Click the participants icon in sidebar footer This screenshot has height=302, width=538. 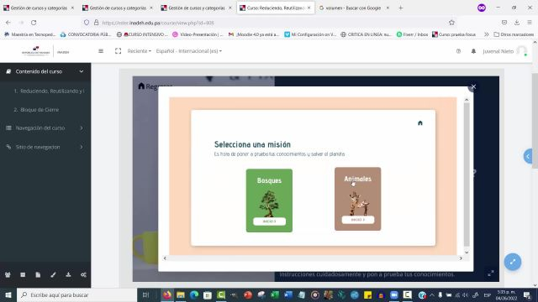pos(8,274)
